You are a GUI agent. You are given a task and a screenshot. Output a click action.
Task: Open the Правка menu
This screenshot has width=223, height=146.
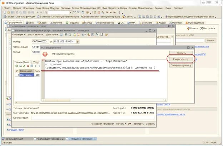coord(17,8)
